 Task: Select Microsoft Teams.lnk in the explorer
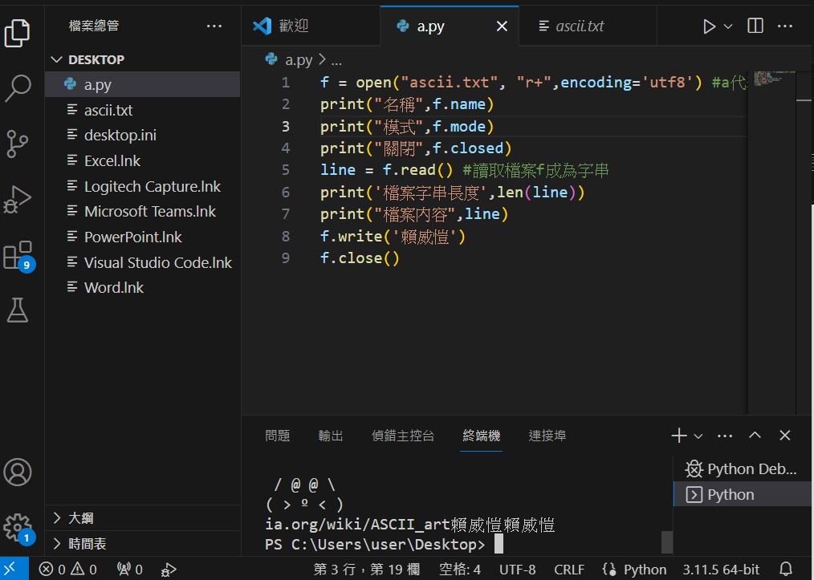pos(143,212)
